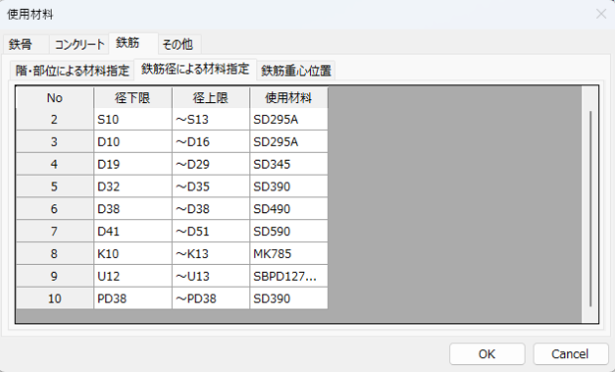Select the S10 cell in row 2
The height and width of the screenshot is (372, 615).
pyautogui.click(x=132, y=119)
